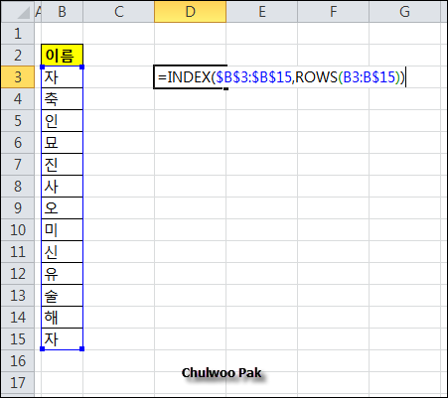448x398 pixels.
Task: Click the INDEX formula being edited in D3
Action: pos(281,77)
